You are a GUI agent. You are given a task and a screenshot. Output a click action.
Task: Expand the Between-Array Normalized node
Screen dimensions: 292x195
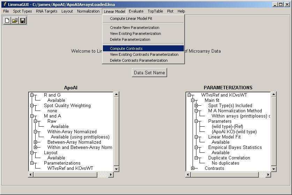[x=36, y=142]
